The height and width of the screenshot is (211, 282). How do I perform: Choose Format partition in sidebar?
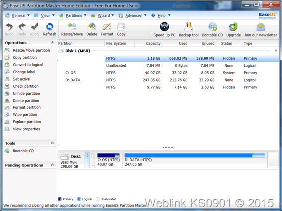(x=23, y=108)
